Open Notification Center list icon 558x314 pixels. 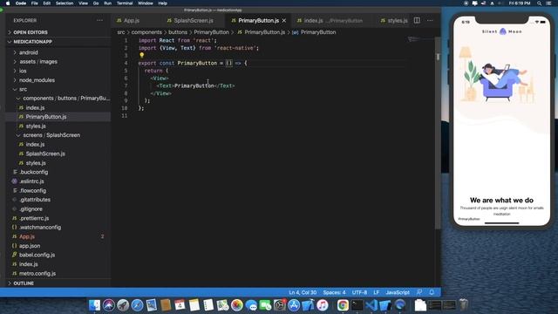pyautogui.click(x=548, y=3)
